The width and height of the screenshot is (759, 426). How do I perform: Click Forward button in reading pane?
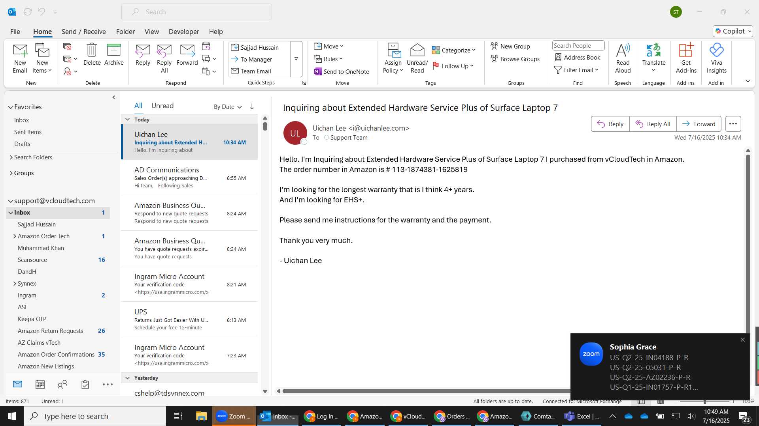pos(699,124)
